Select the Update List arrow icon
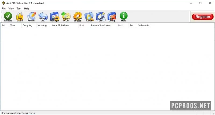Viewport: 215px width, 115px height. [43, 17]
